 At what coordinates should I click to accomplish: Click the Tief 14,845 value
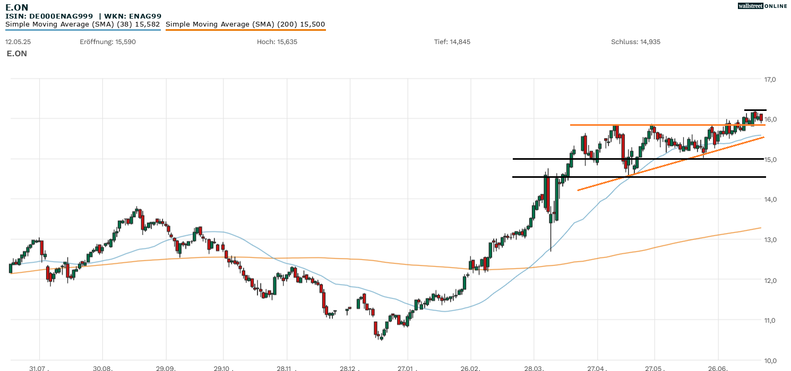452,42
